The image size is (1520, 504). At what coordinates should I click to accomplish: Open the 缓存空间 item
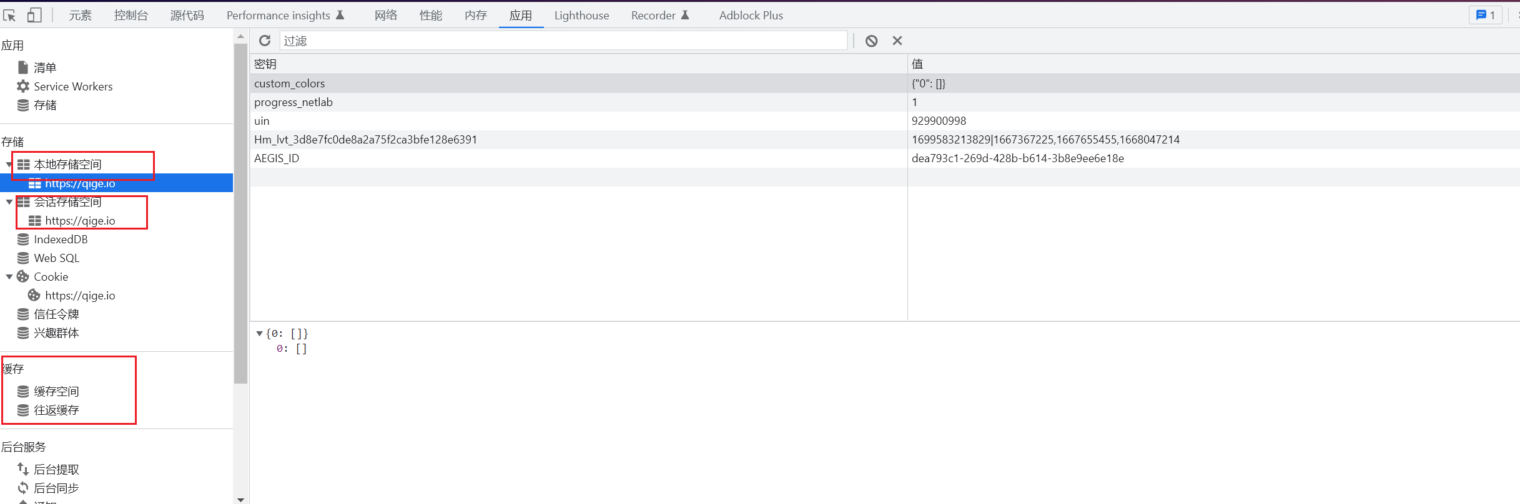click(x=48, y=391)
